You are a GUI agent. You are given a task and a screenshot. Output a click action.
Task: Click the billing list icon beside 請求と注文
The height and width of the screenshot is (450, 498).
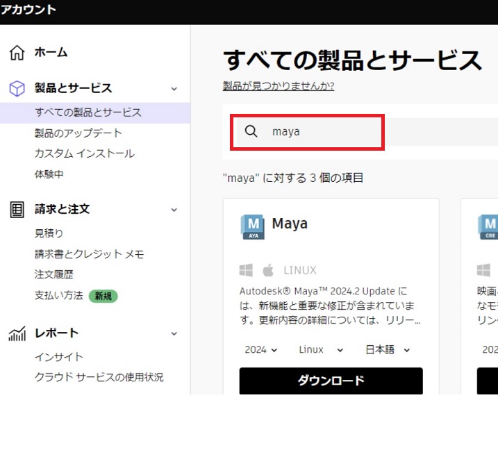(17, 210)
